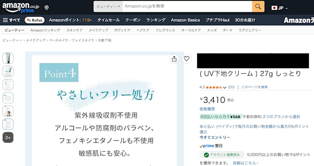The height and width of the screenshot is (166, 314).
Task: Open 30分お届け in nav bar
Action: coord(245,20)
